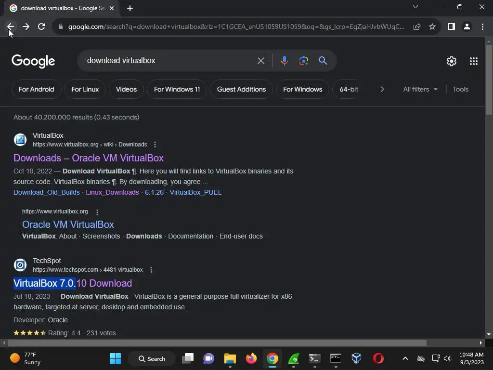The height and width of the screenshot is (370, 493).
Task: Click the Google search input field
Action: click(170, 61)
